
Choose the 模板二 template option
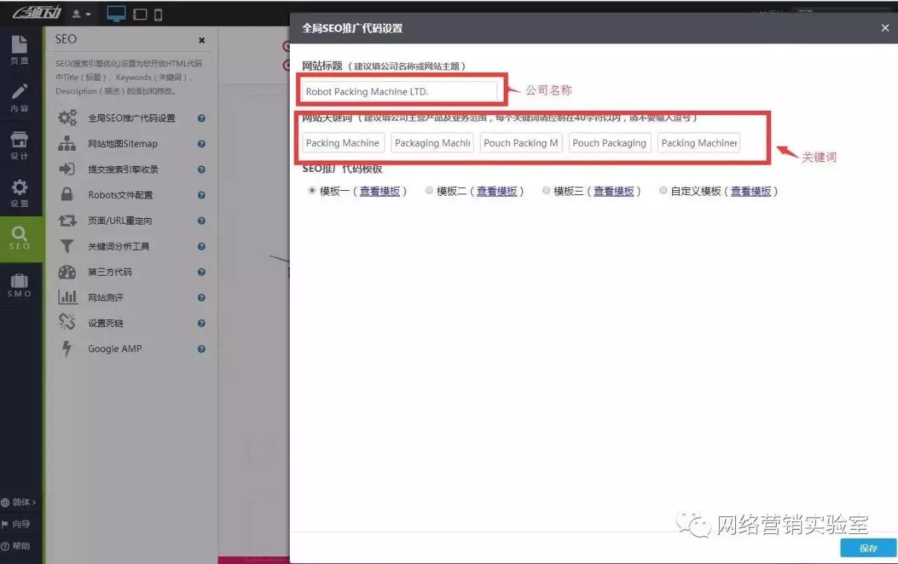(428, 190)
